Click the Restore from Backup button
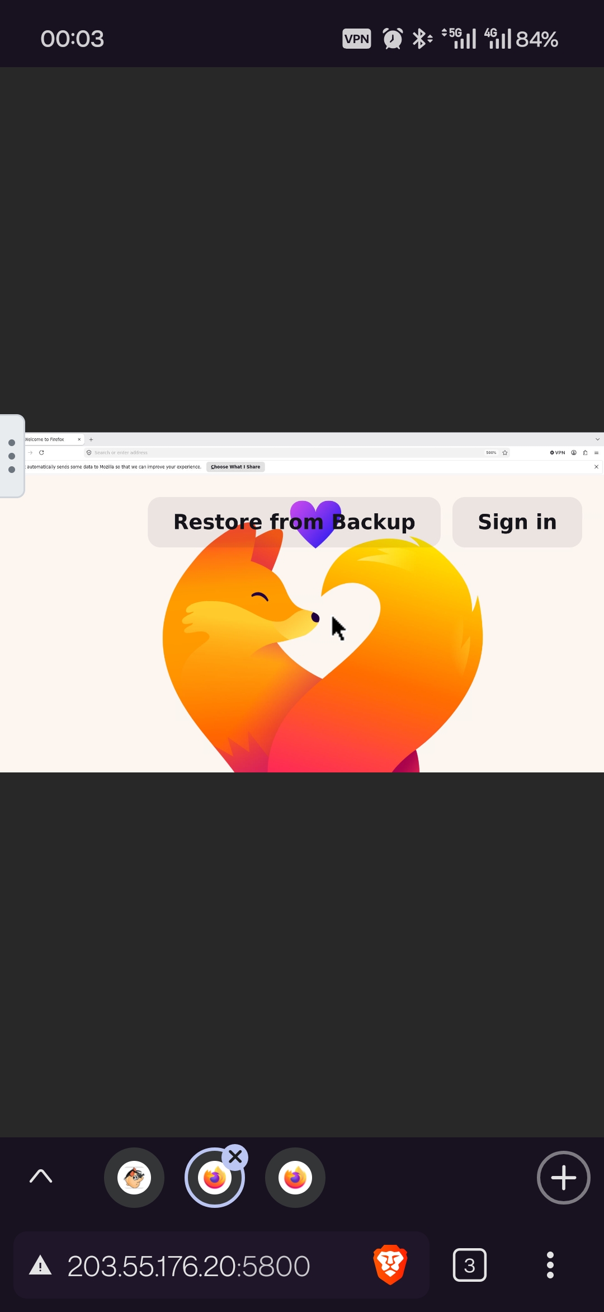 pos(294,522)
